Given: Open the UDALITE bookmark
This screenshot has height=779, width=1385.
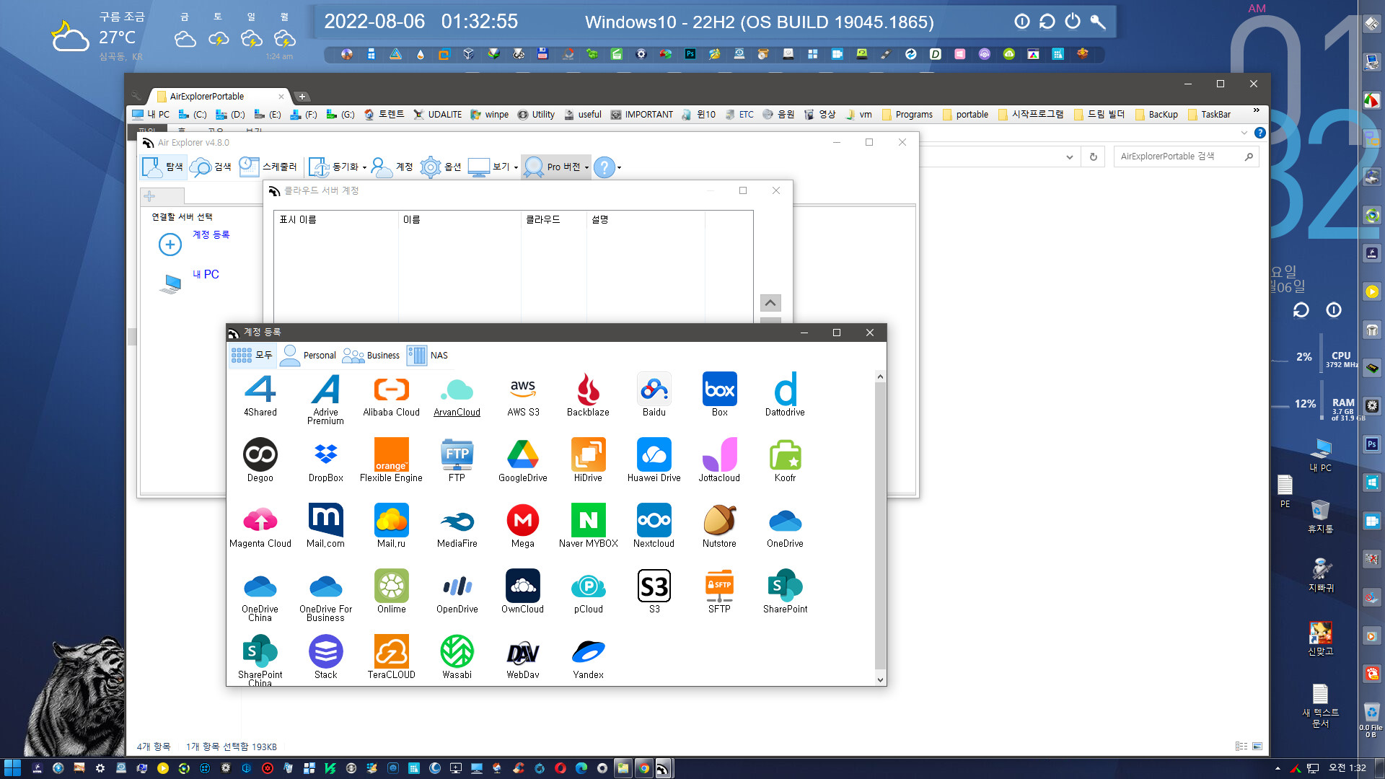Looking at the screenshot, I should click(x=438, y=115).
